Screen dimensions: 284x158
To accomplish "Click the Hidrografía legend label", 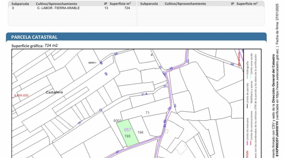I will click(x=247, y=67).
